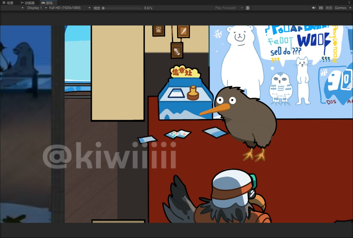Toggle the keyboard shortcuts icon
Image resolution: width=353 pixels, height=238 pixels.
click(x=321, y=8)
